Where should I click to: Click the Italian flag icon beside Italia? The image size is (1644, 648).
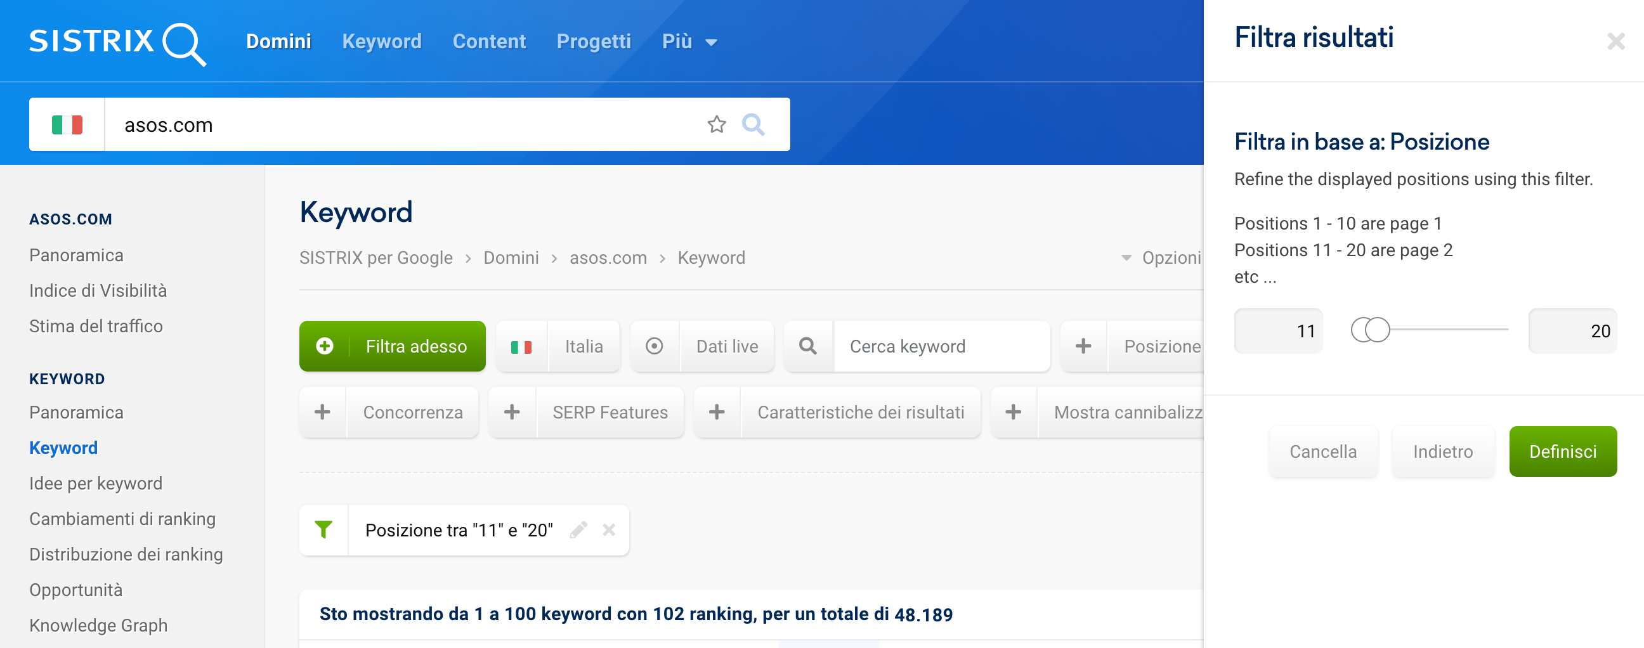coord(521,347)
